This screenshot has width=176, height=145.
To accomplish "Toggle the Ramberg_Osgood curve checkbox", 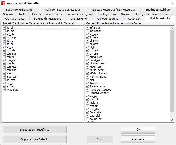I will pyautogui.click(x=87, y=90).
